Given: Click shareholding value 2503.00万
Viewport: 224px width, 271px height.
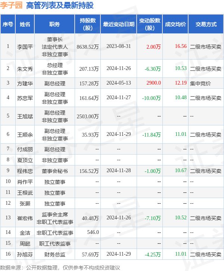Looking at the screenshot, I should tap(88, 116).
